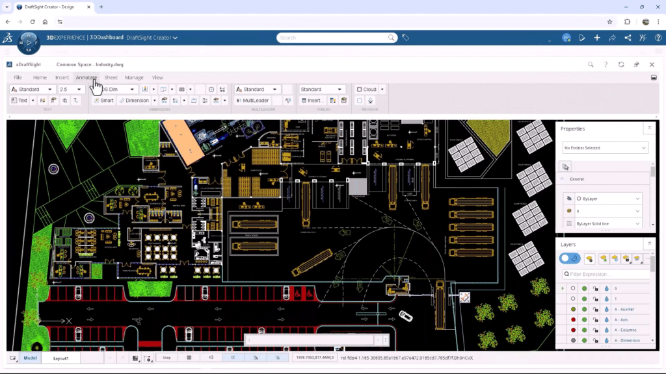Click the Help question mark button
The width and height of the screenshot is (666, 374).
tap(606, 64)
